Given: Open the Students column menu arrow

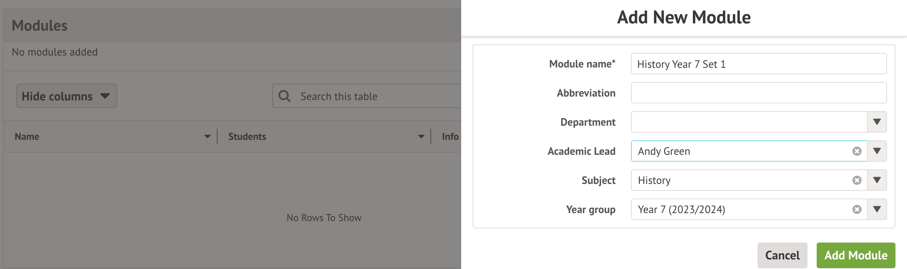Looking at the screenshot, I should (x=421, y=137).
